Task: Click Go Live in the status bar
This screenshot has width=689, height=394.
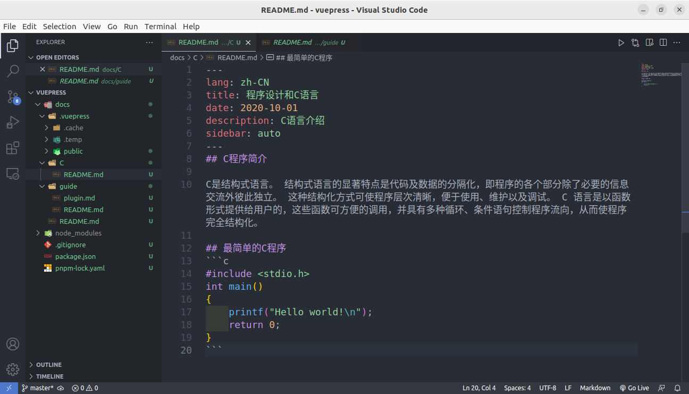Action: (634, 388)
